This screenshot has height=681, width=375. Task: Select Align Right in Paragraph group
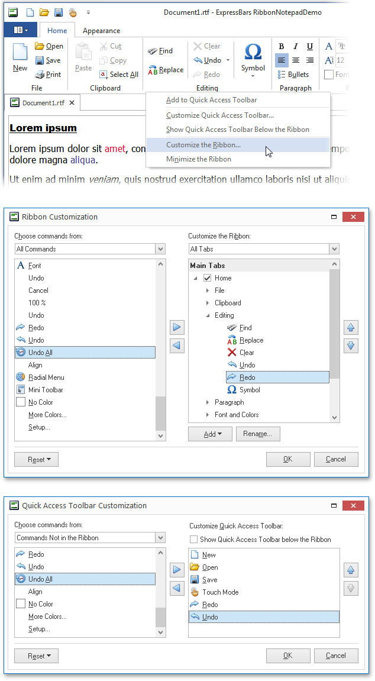(310, 60)
